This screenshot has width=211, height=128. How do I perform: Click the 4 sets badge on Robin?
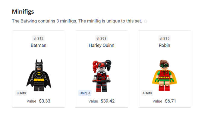click(147, 93)
